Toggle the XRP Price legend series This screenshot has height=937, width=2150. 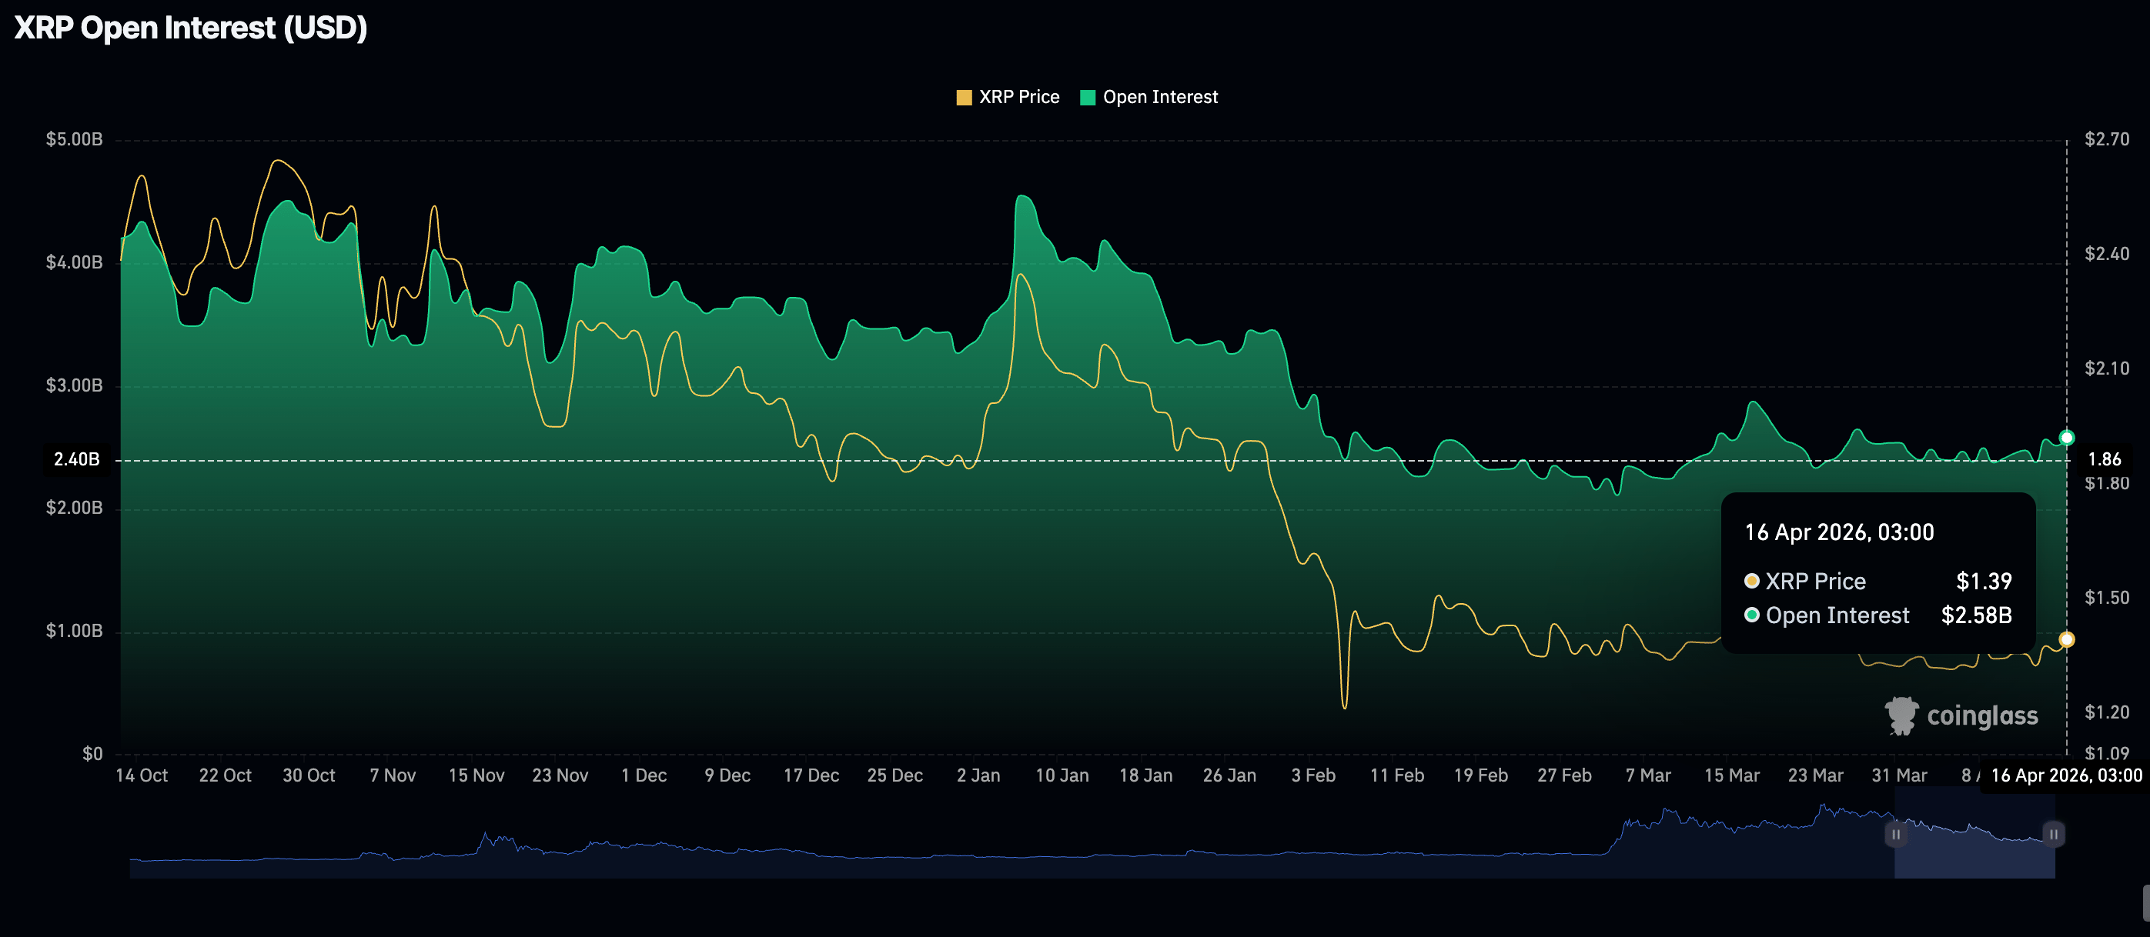pyautogui.click(x=1018, y=98)
